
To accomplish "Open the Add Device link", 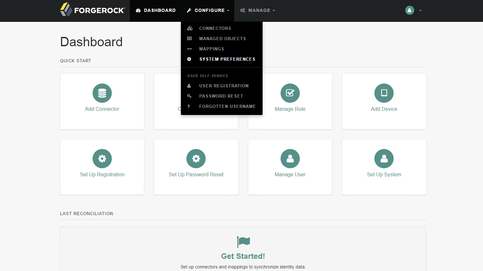I will (x=384, y=109).
